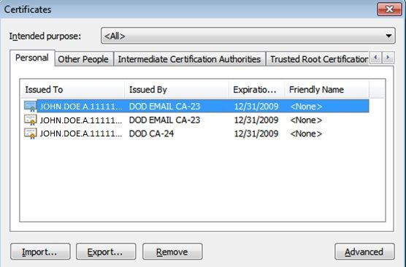Open Trusted Root Certification tab
This screenshot has height=267, width=406.
(318, 59)
